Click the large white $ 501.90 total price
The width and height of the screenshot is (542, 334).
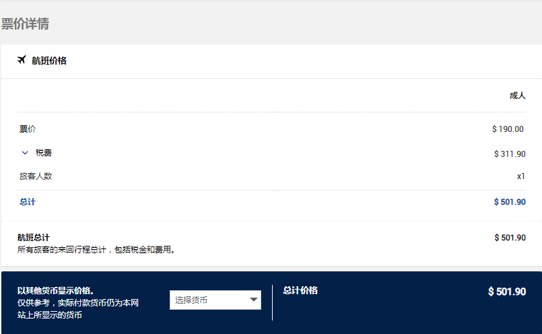coord(507,292)
